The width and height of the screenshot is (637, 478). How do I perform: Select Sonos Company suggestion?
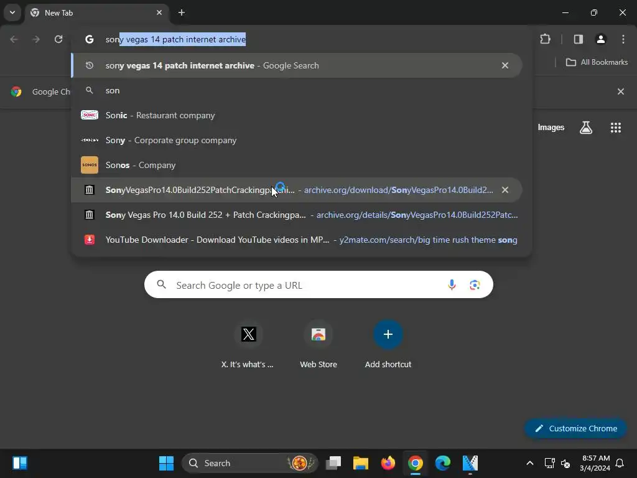297,165
